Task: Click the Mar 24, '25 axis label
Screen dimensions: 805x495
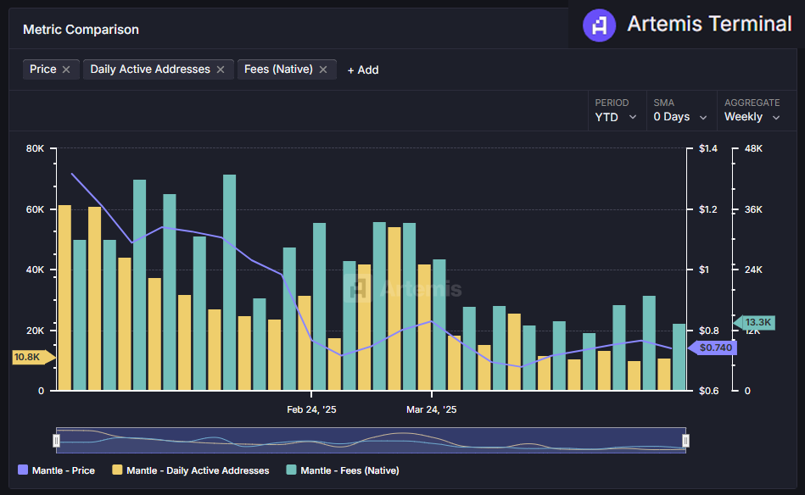Action: pos(431,409)
